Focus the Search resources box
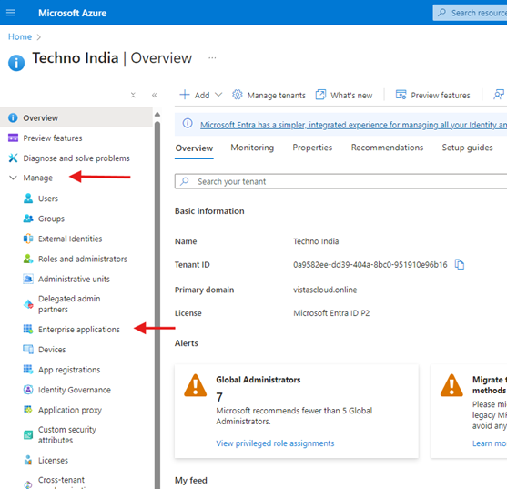Viewport: 507px width, 489px height. (470, 13)
